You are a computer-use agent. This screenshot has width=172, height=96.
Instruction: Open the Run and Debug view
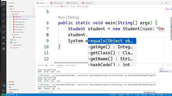pos(3,21)
